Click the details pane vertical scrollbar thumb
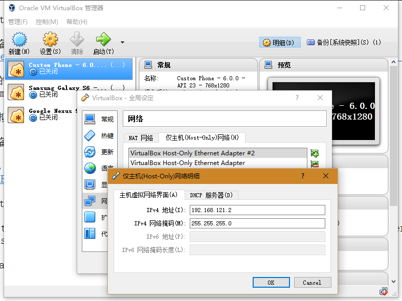This screenshot has width=402, height=301. coord(393,136)
